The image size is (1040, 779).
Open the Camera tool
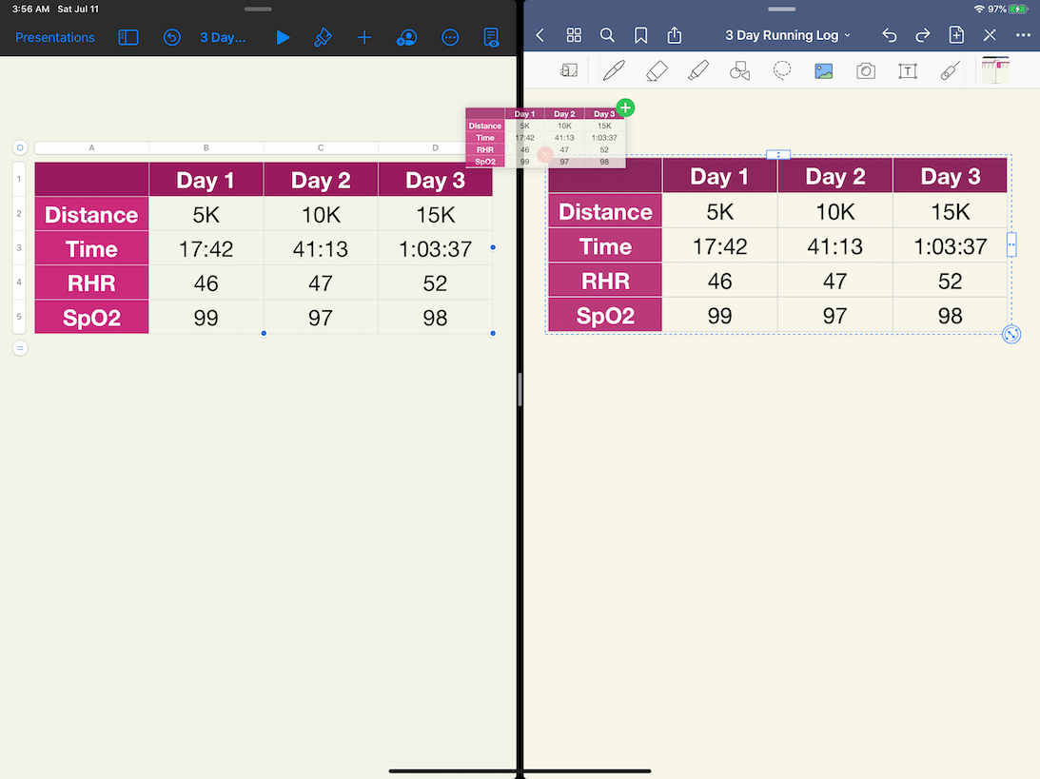pyautogui.click(x=865, y=70)
